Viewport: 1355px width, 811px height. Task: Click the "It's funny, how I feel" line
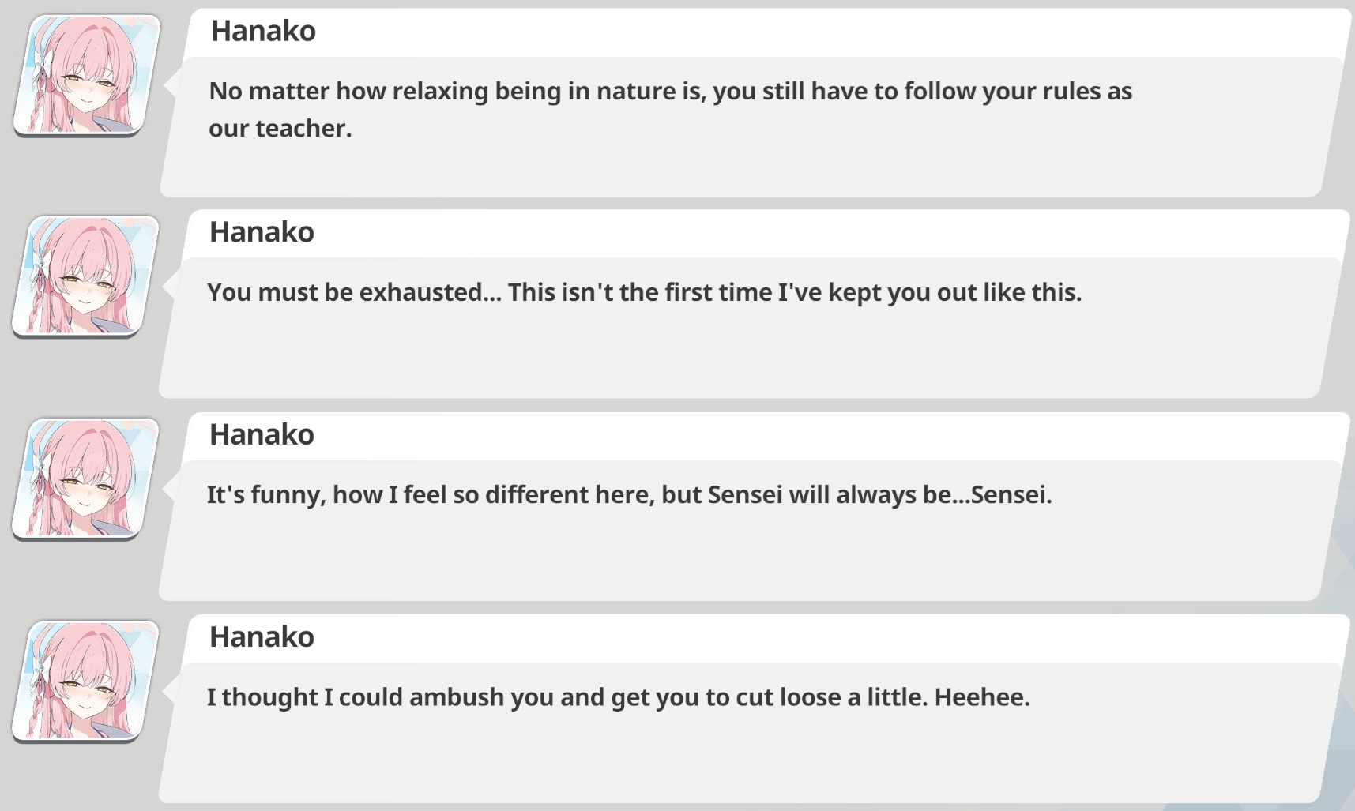tap(629, 495)
